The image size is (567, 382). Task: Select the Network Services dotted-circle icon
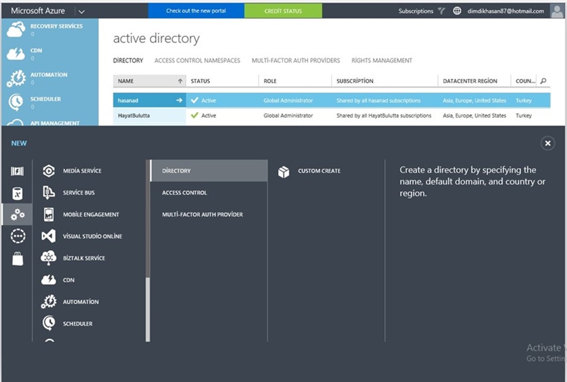pyautogui.click(x=18, y=236)
